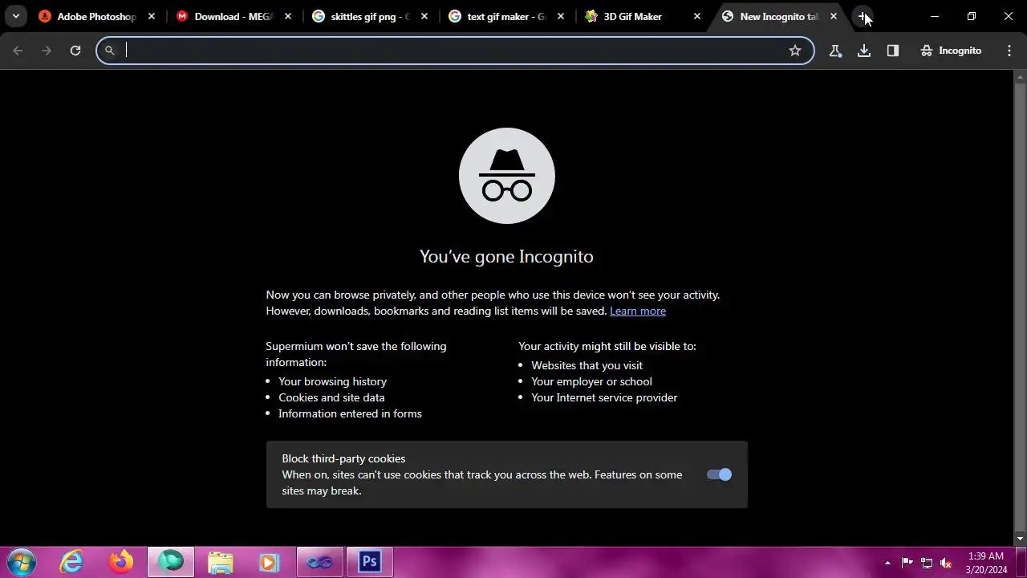Click the Incognito hat and glasses logo
The height and width of the screenshot is (578, 1027).
pos(507,176)
